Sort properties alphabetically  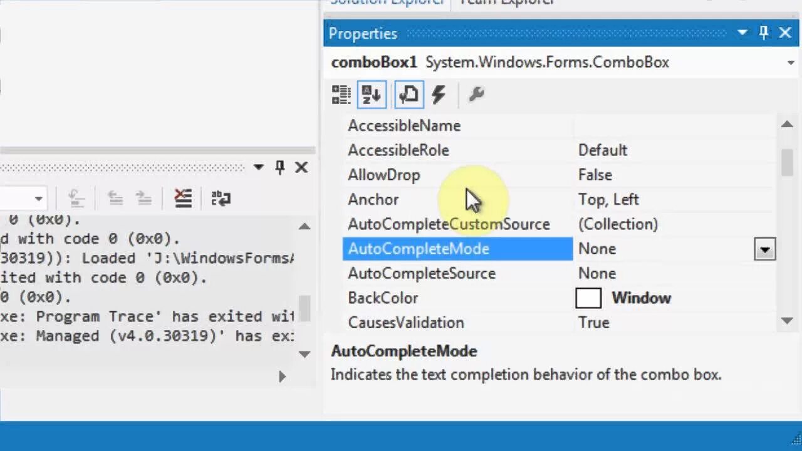371,95
